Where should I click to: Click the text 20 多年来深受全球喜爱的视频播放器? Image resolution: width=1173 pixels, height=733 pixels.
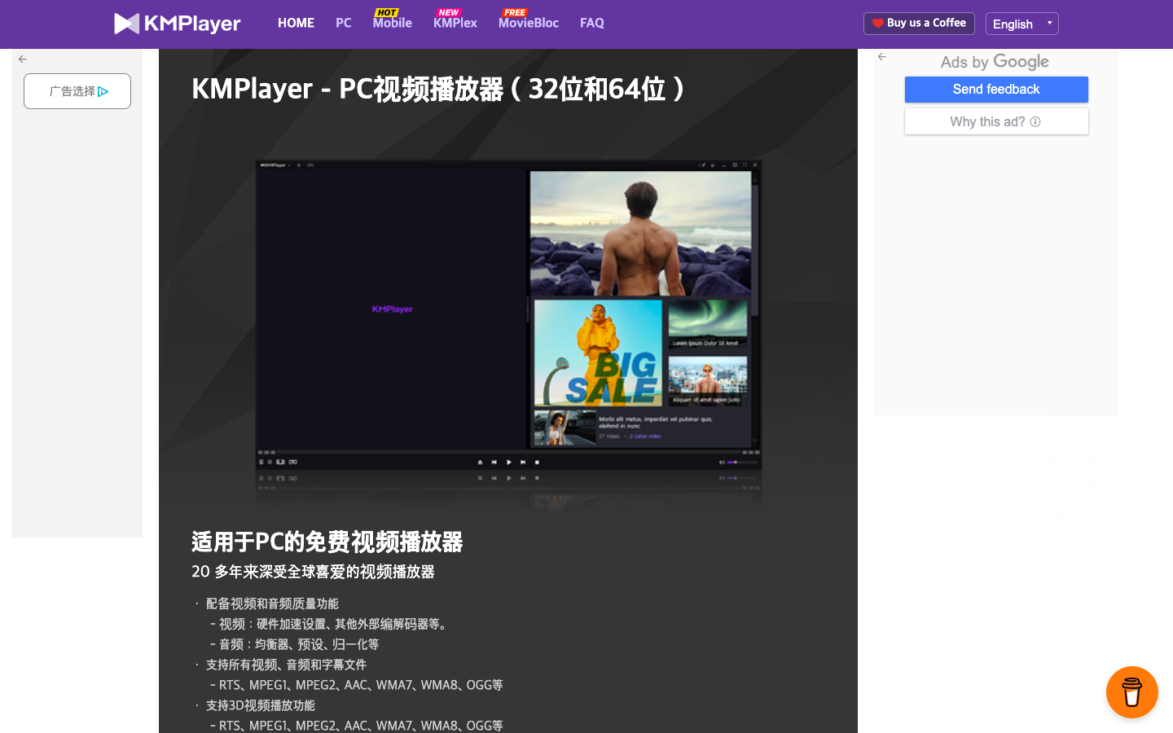[314, 572]
